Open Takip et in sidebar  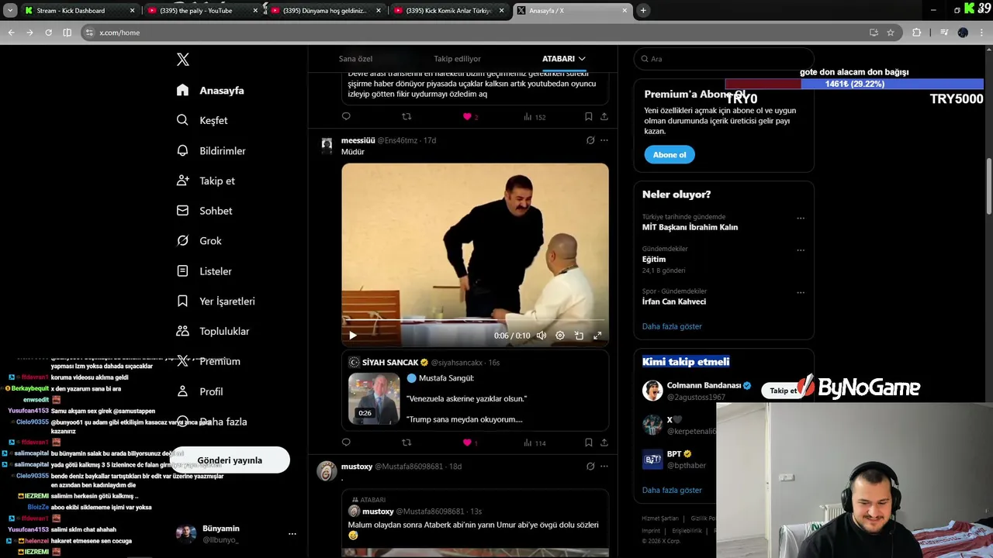206,181
